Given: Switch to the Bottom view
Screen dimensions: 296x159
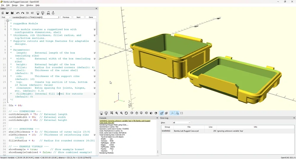Looking at the screenshot, I should click(141, 113).
